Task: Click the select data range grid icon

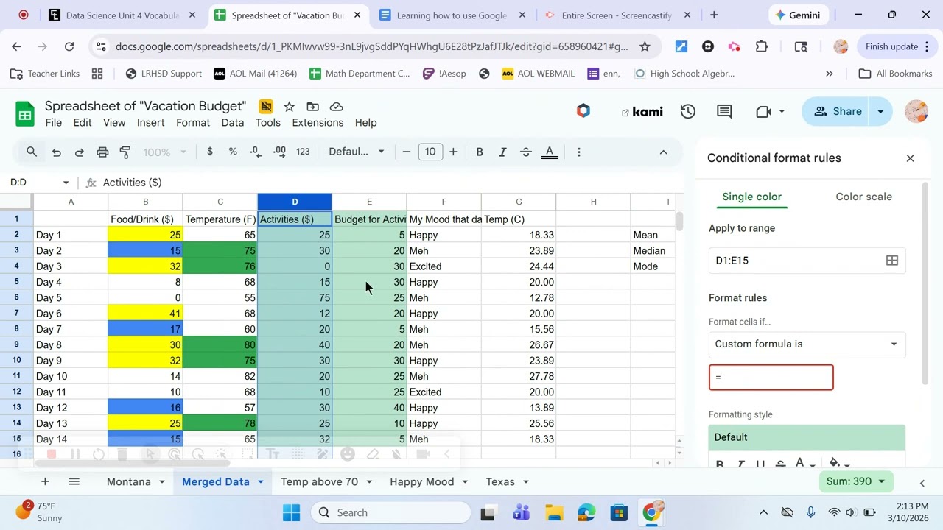Action: (x=892, y=261)
